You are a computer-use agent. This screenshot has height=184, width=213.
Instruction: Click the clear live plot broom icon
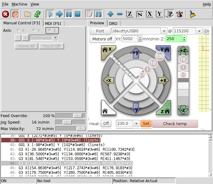pos(192,14)
